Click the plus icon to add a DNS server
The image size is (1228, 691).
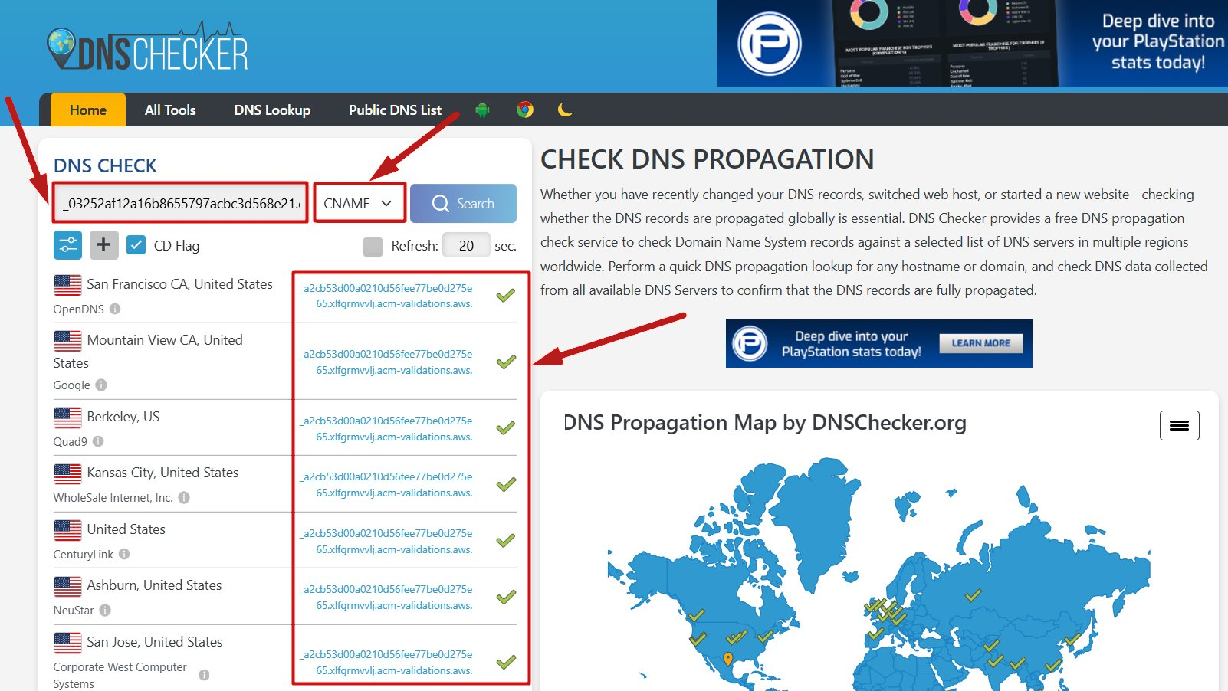103,245
